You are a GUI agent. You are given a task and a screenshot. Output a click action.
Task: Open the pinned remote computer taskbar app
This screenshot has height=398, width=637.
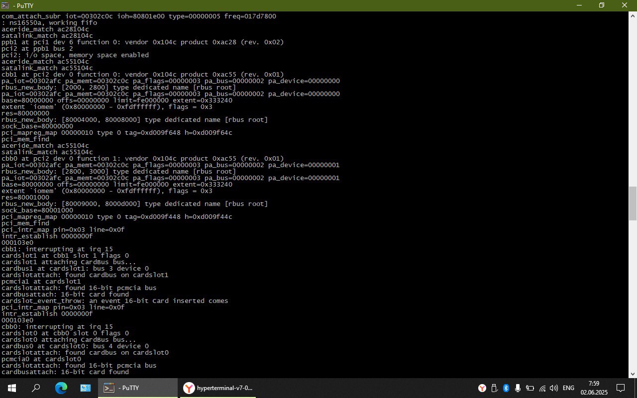[85, 388]
